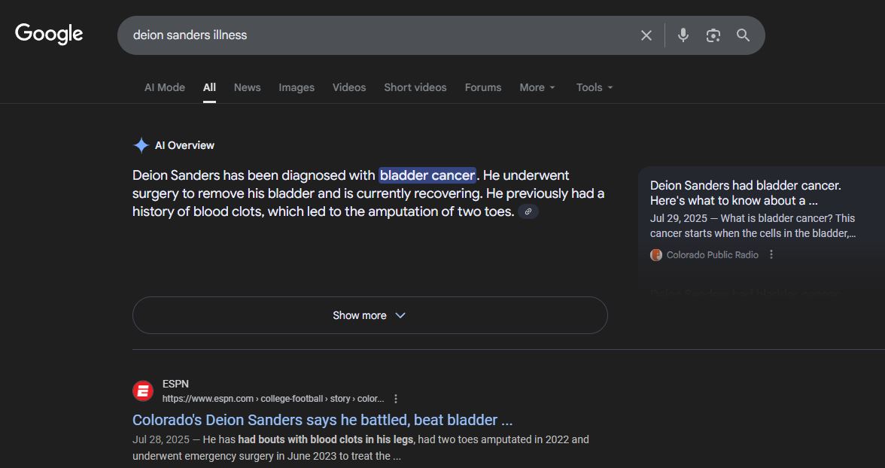
Task: Open the source link chip after 'two toes'
Action: click(528, 211)
